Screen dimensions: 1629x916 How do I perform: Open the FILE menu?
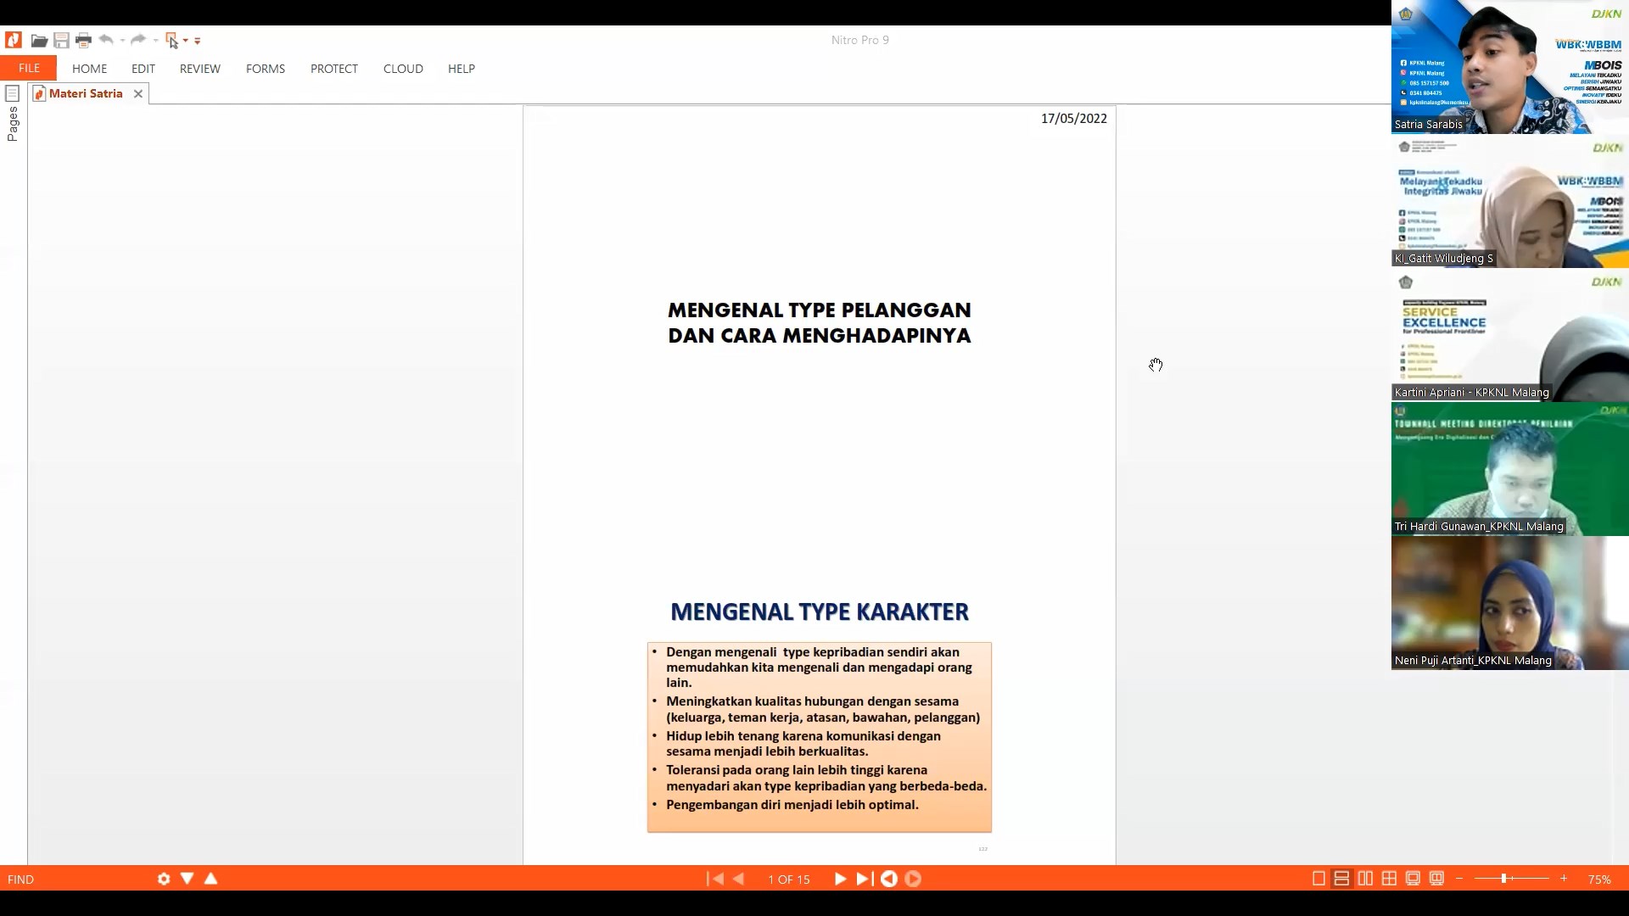(29, 68)
